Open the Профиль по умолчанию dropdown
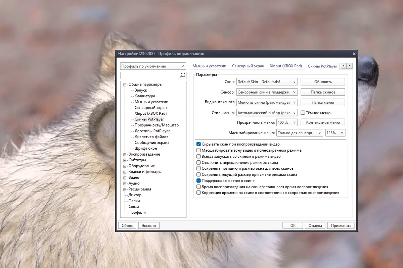Viewport: 403px width, 268px height. coord(153,66)
